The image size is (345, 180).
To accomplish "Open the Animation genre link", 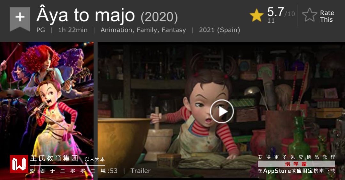I will click(x=117, y=30).
